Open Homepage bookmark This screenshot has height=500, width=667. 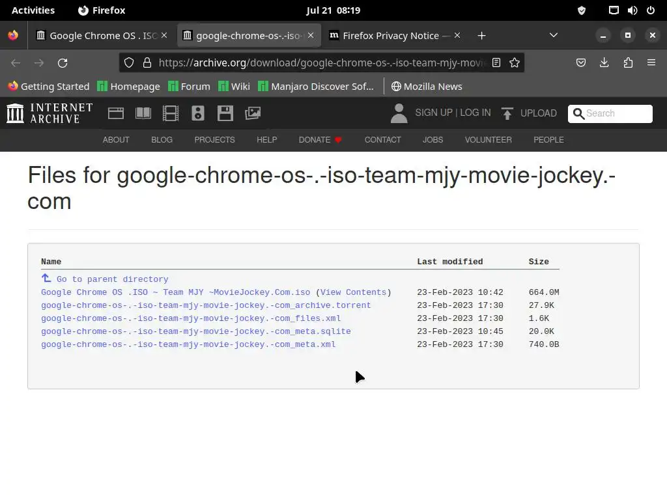point(128,87)
